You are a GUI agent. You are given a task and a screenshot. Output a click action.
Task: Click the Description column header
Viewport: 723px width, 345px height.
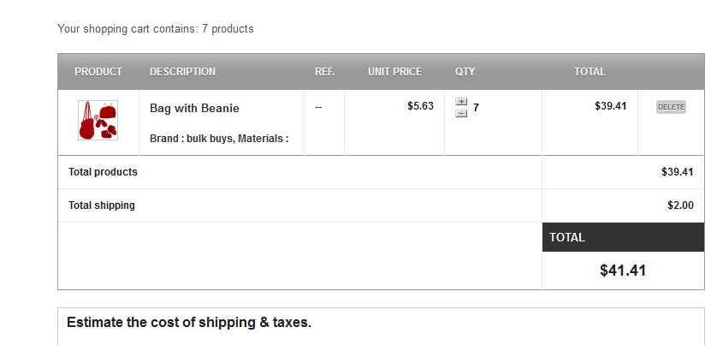pos(182,72)
